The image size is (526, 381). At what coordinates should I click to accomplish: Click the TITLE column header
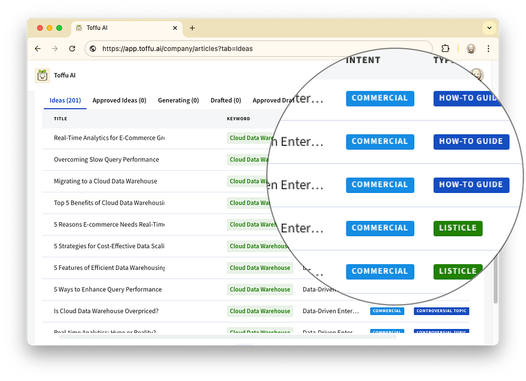(60, 119)
